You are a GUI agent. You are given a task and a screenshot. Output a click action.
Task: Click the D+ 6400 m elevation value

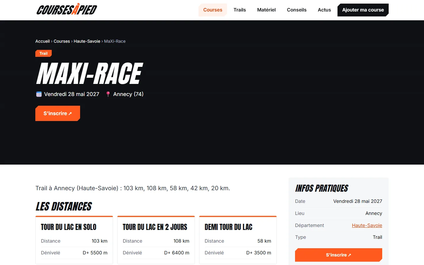pos(177,253)
